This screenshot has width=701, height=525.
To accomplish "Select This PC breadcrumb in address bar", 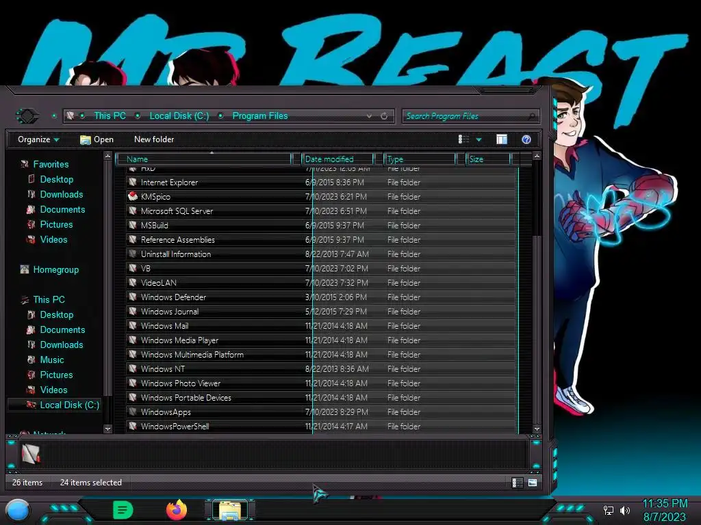I will tap(110, 116).
